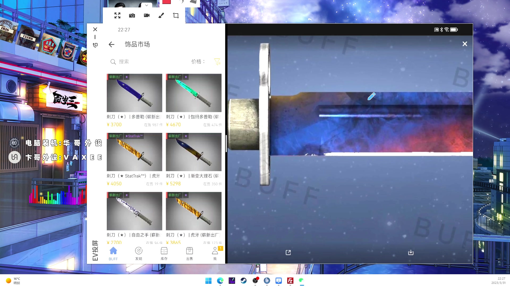Go back from 饰品市场 page
This screenshot has height=287, width=510.
tap(112, 44)
